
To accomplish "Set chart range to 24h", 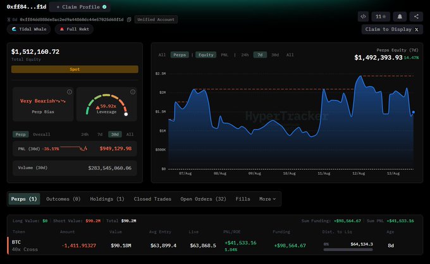I will click(245, 55).
